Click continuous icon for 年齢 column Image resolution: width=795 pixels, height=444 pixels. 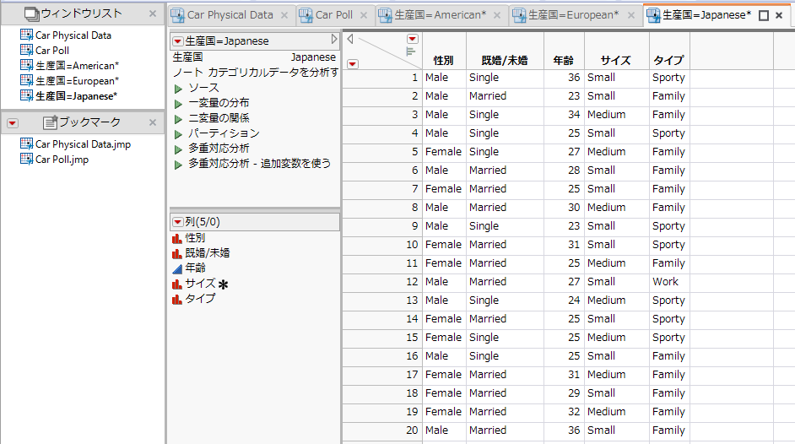[177, 268]
